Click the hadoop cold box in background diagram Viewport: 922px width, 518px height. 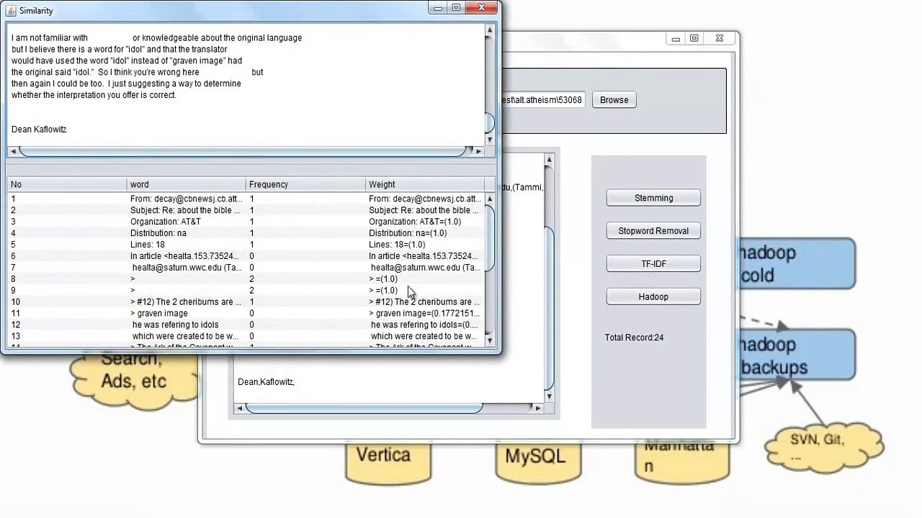click(797, 264)
